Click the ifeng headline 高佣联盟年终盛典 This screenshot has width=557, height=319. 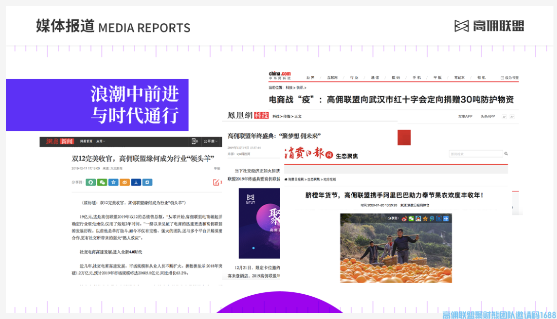pos(274,136)
